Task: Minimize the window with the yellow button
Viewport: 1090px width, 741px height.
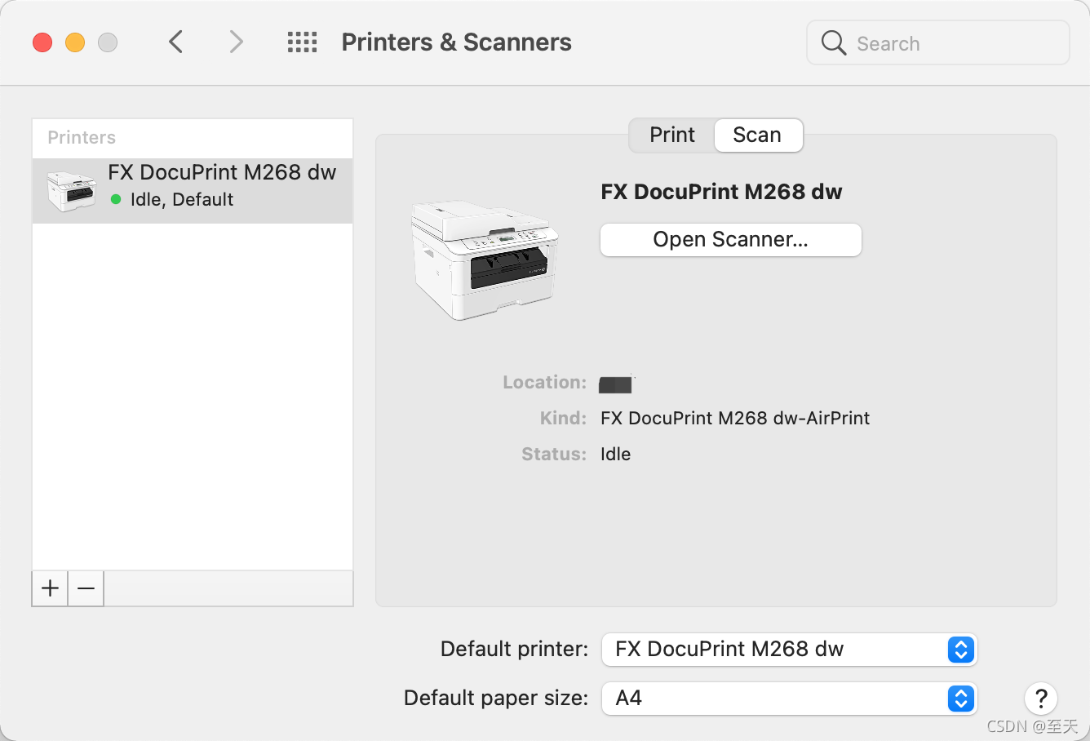Action: point(75,42)
